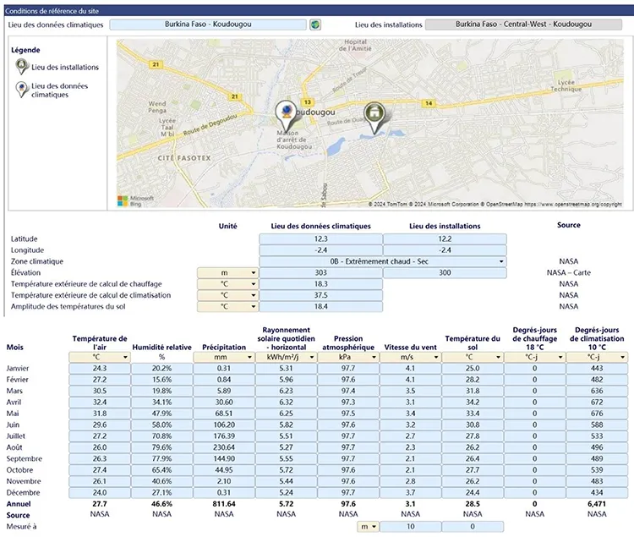Screen dimensions: 634x537
Task: Open the climate zone dropdown
Action: (x=501, y=262)
